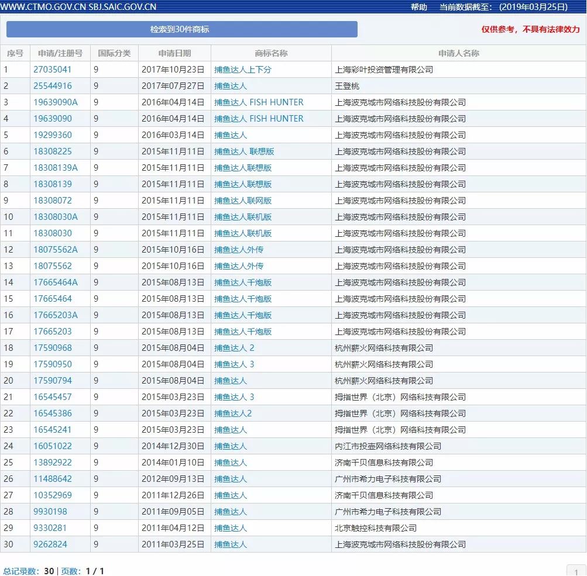The image size is (587, 576).
Task: Open 捕鱼达人外传 trademark in row 12
Action: 239,250
